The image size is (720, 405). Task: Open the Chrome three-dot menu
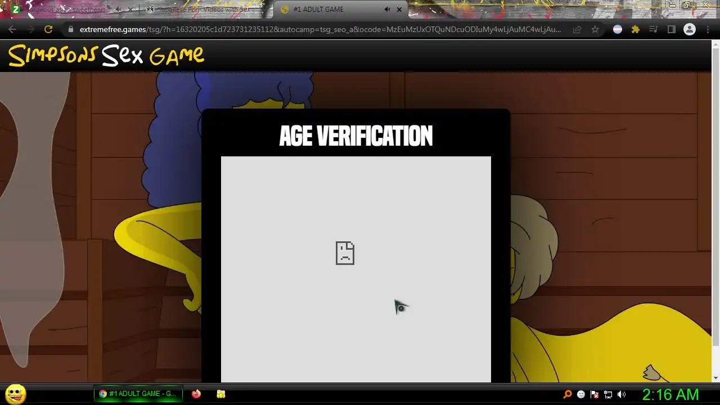tap(708, 30)
